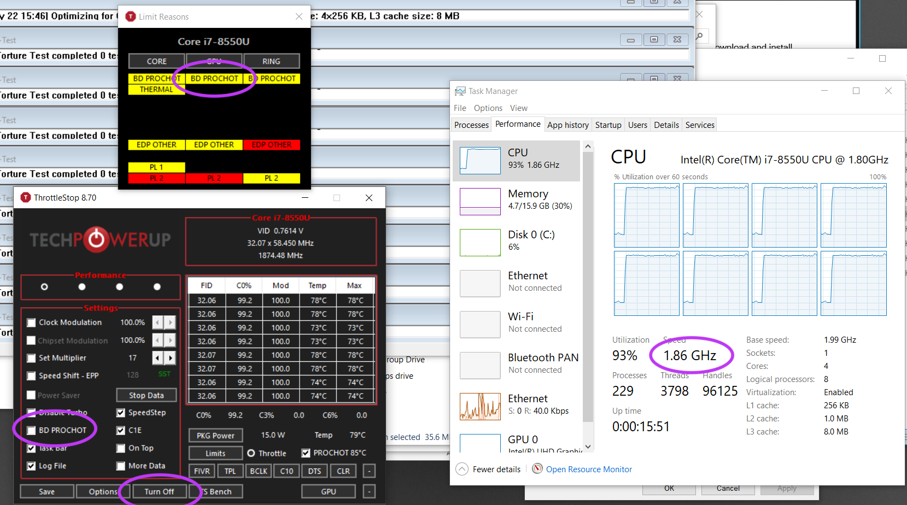This screenshot has height=505, width=907.
Task: Select the first Performance profile radio button
Action: pyautogui.click(x=44, y=287)
